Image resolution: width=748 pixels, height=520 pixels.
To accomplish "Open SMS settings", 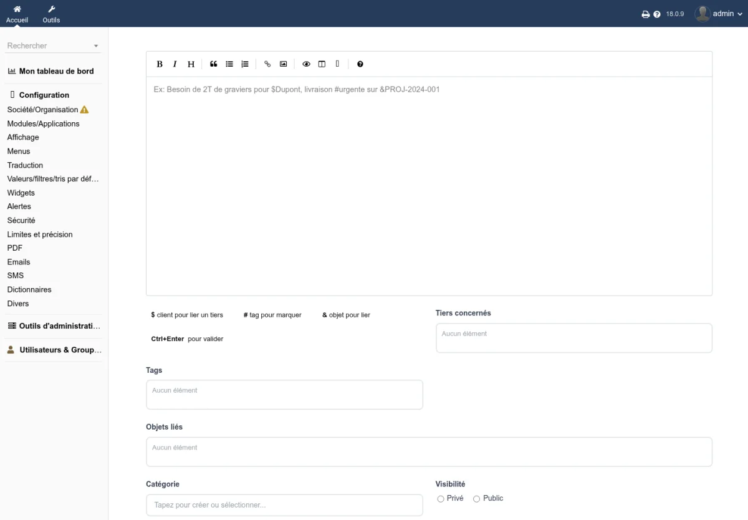I will (16, 276).
